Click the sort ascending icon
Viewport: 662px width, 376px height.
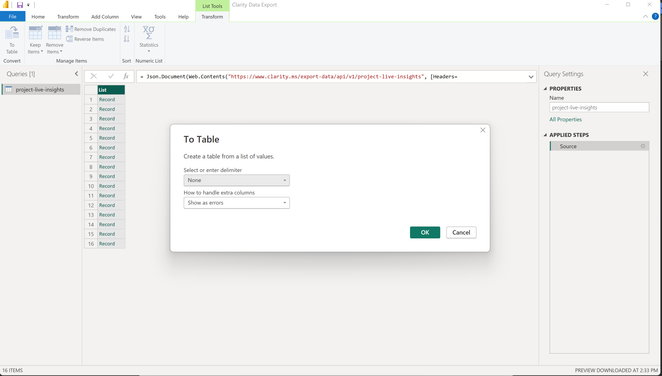pos(127,29)
